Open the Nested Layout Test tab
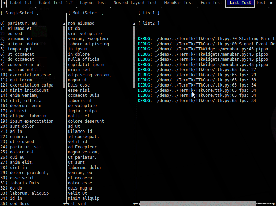Image resolution: width=276 pixels, height=206 pixels. pos(135,3)
